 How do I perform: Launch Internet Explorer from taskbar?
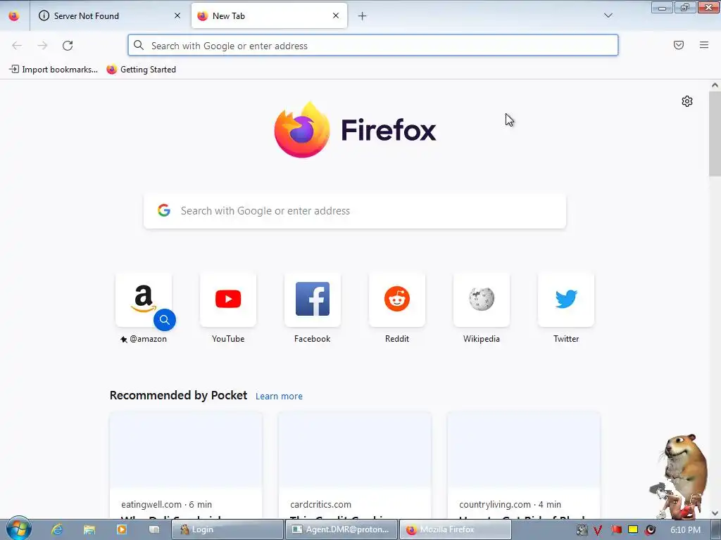tap(56, 529)
